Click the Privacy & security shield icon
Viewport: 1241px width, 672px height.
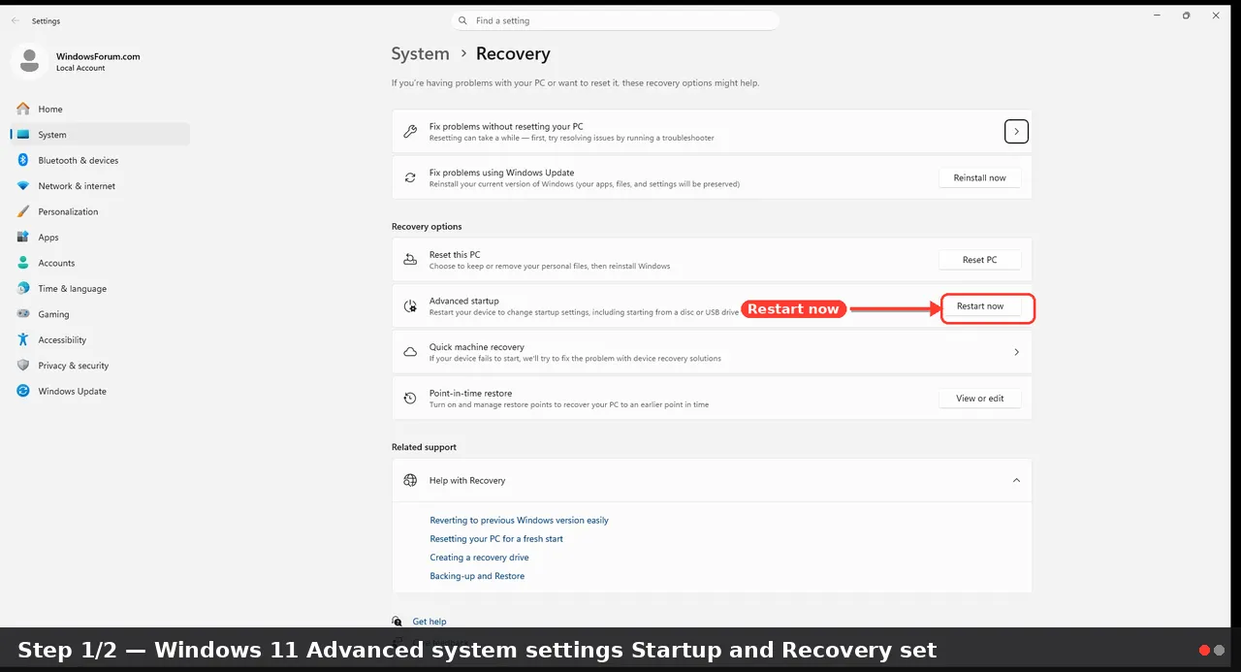(22, 366)
